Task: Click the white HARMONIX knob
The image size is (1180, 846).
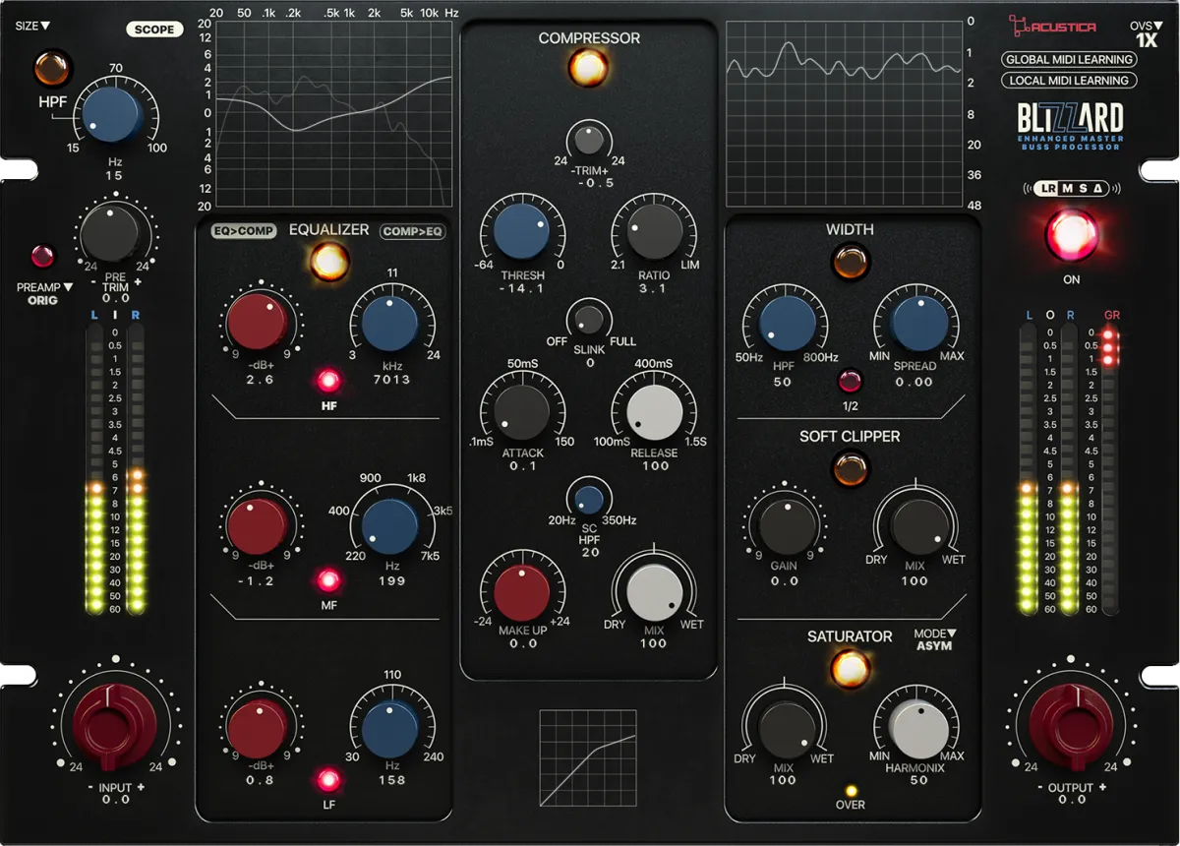Action: point(918,730)
